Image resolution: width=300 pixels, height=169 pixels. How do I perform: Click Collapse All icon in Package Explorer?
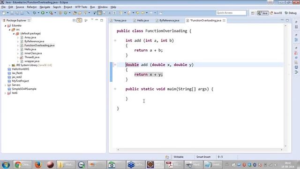coord(74,20)
